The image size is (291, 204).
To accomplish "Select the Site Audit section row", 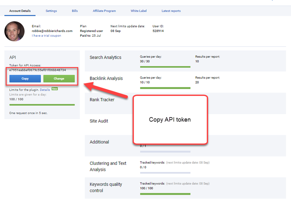I will coord(99,121).
